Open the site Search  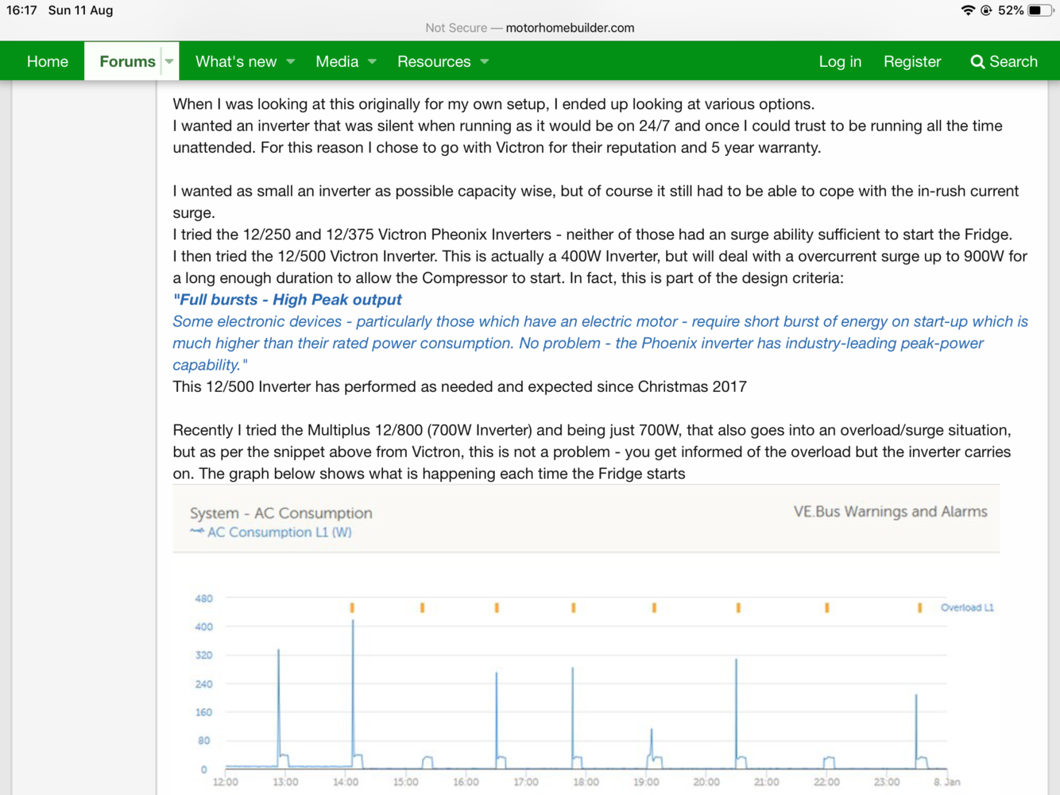click(x=1004, y=61)
